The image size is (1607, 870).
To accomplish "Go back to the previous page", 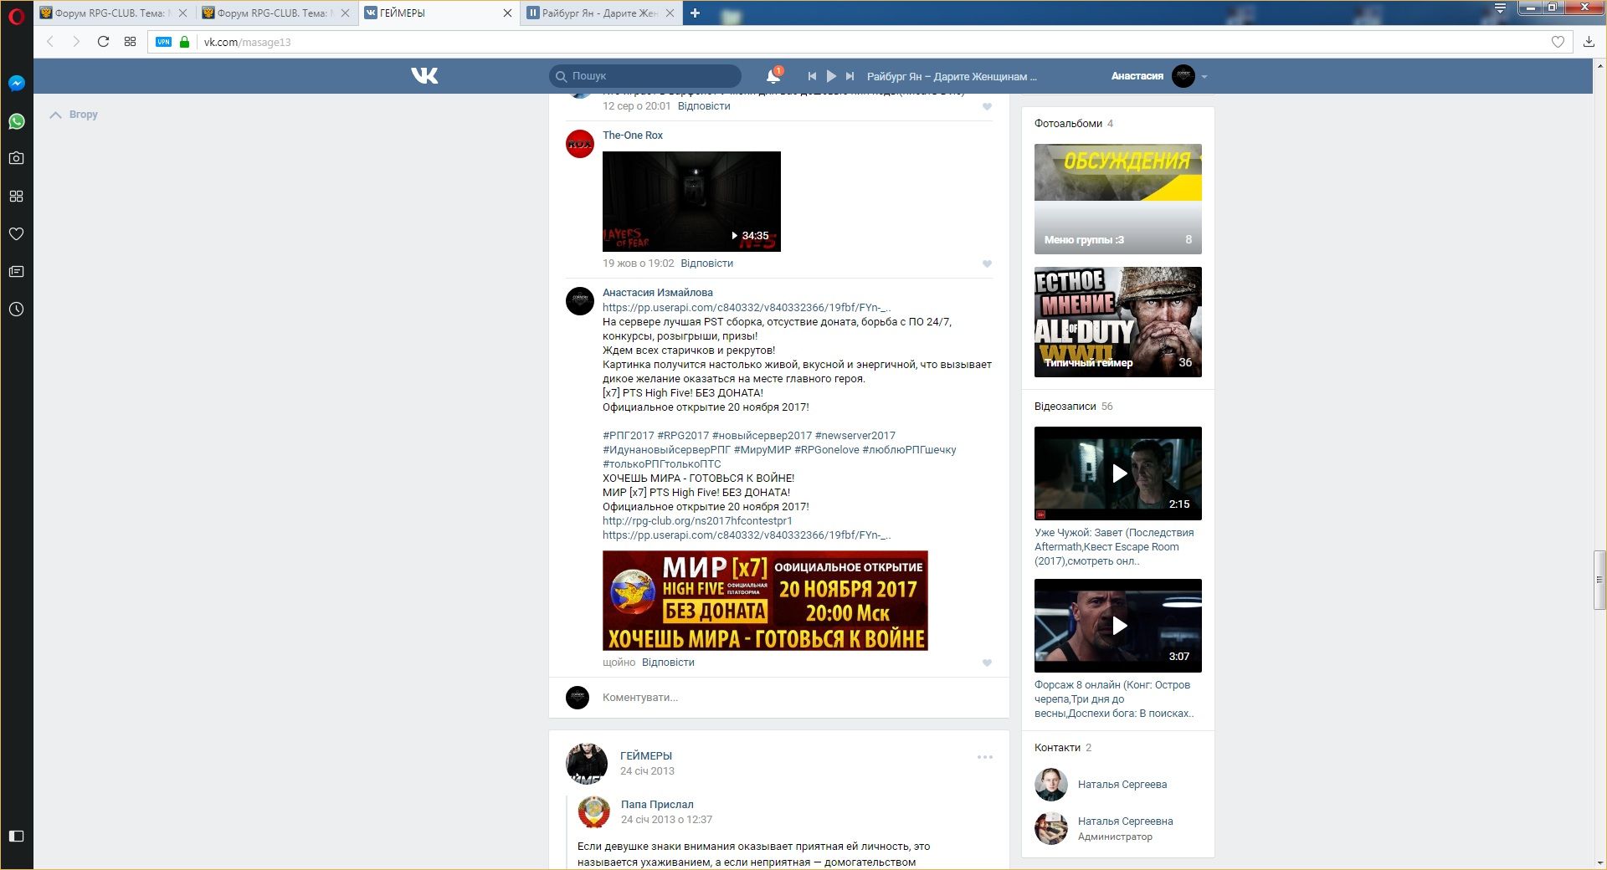I will (x=50, y=42).
